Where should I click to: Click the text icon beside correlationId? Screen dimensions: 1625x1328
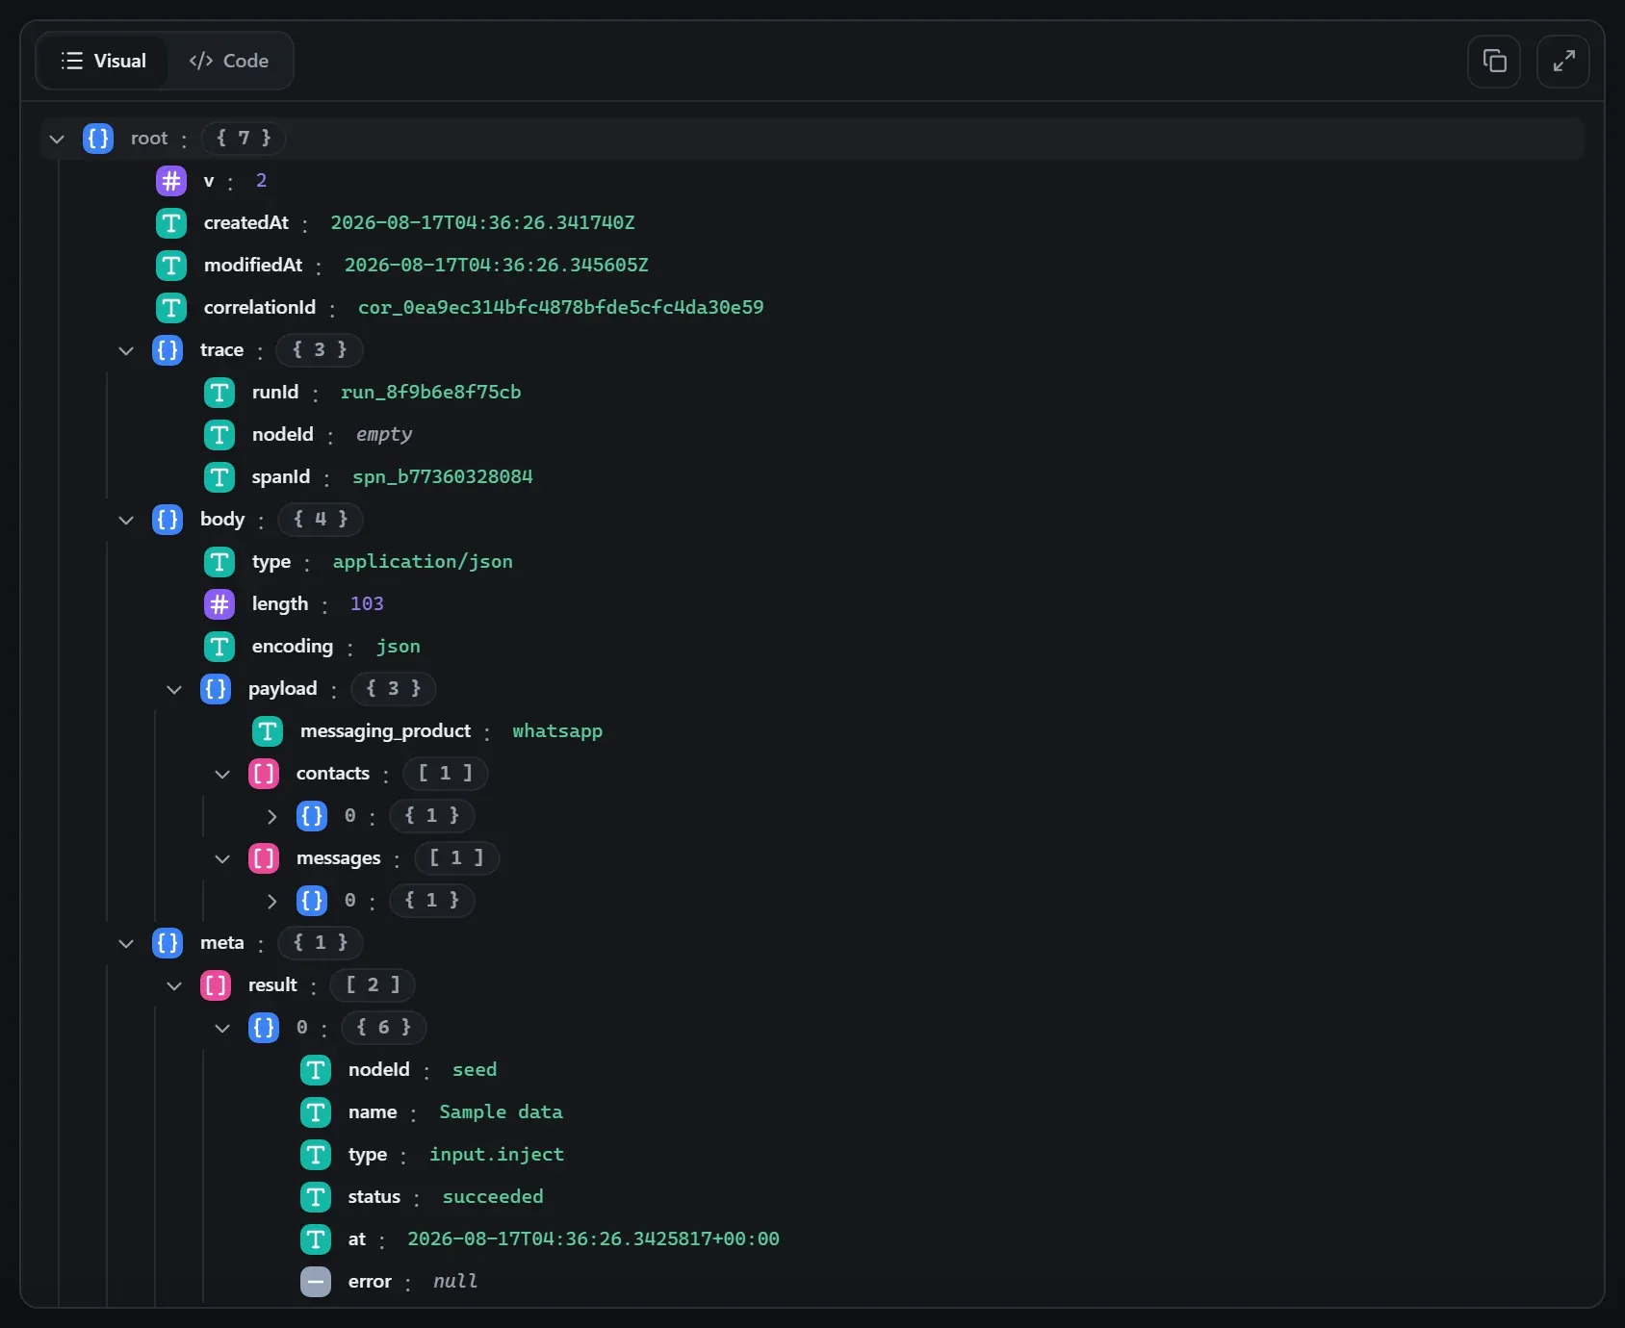pyautogui.click(x=171, y=308)
